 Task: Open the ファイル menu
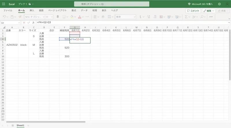[x=8, y=10]
